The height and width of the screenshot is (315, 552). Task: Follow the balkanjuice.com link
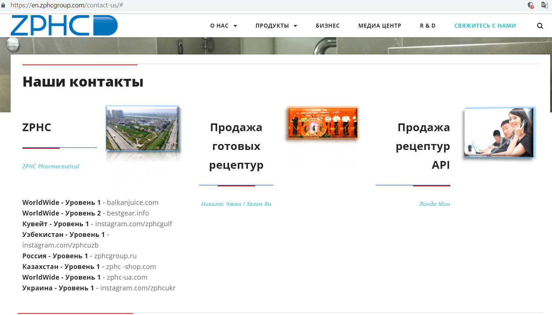[133, 202]
